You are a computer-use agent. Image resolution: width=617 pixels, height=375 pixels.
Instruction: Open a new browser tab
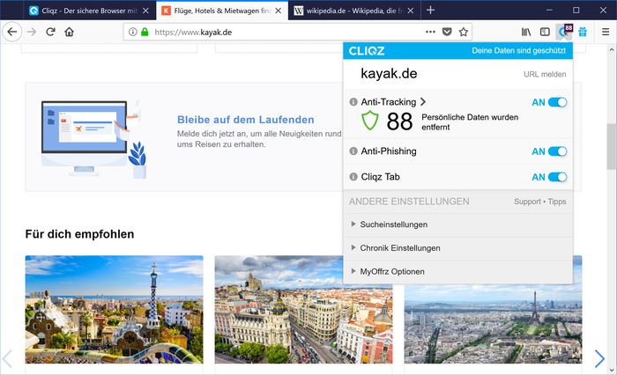click(430, 11)
